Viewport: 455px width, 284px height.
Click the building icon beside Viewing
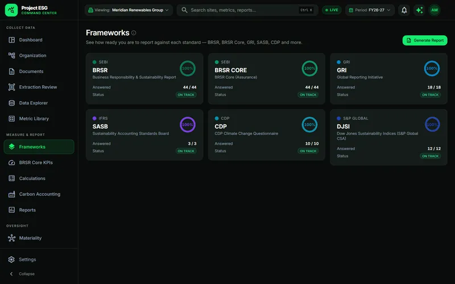(x=90, y=10)
